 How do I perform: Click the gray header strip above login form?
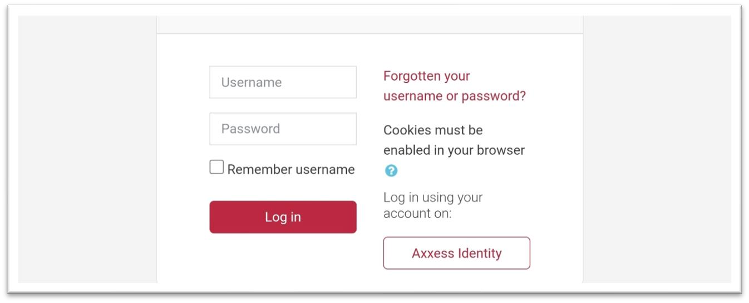369,24
